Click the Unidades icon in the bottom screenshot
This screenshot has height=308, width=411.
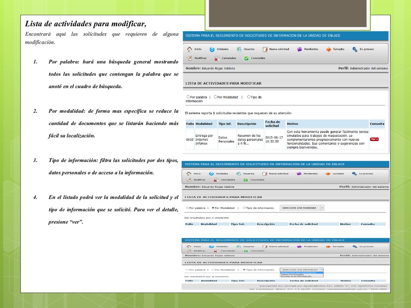click(212, 247)
